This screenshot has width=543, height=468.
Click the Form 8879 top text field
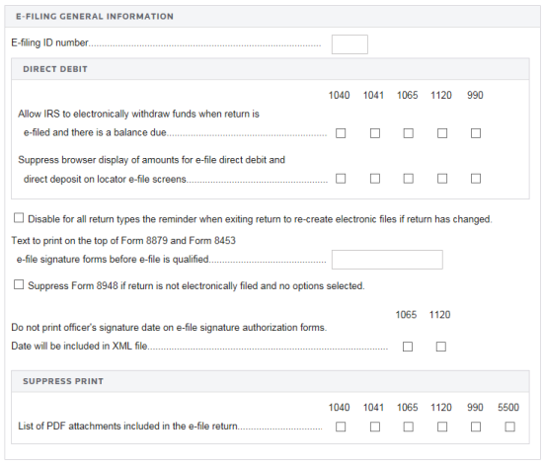387,260
